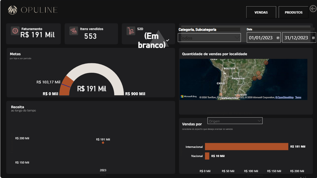Click the Microsoft Bing logo on map

point(189,96)
